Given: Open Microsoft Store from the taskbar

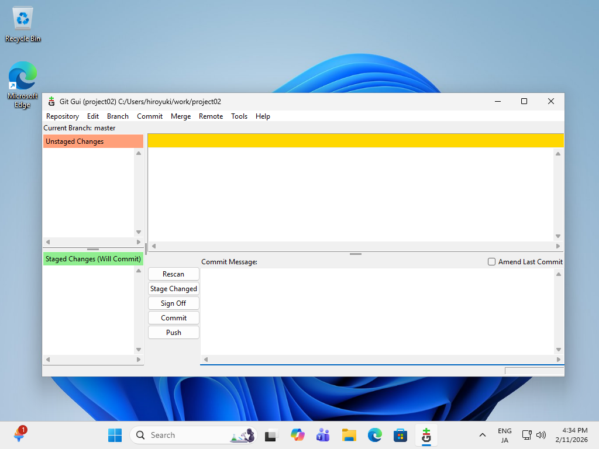Looking at the screenshot, I should 400,435.
